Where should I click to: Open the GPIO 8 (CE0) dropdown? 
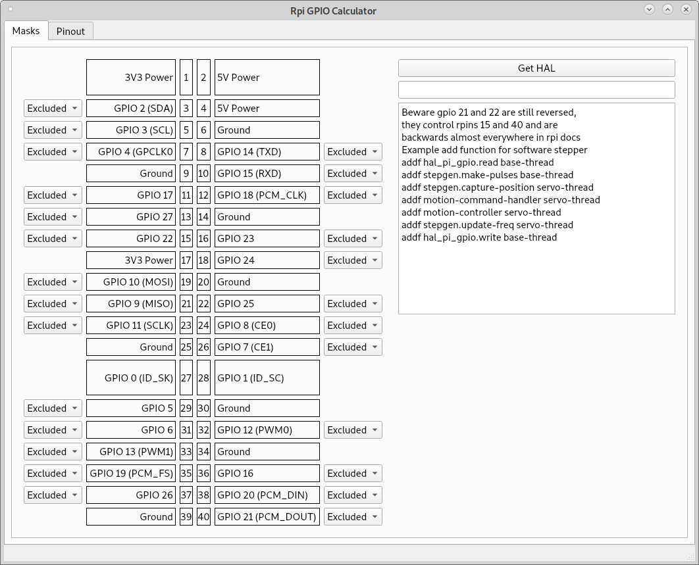click(x=353, y=326)
